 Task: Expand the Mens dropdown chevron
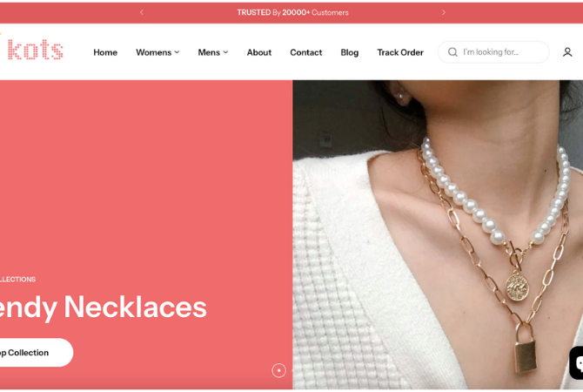pos(225,52)
